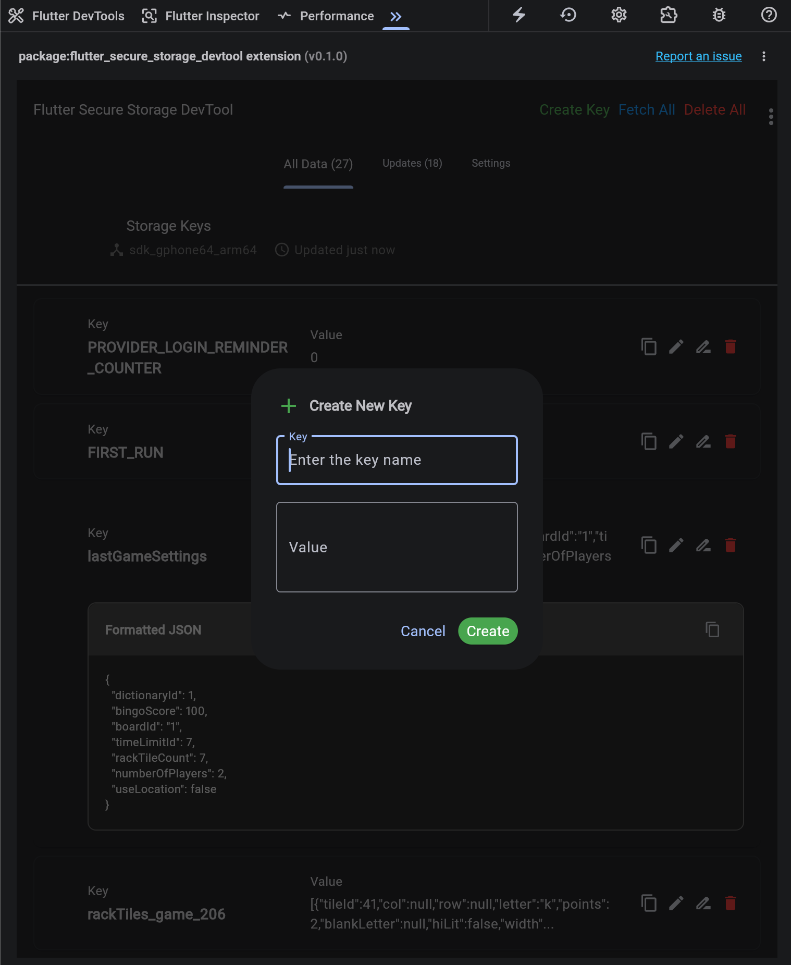Viewport: 791px width, 965px height.
Task: Open DevTools settings gear
Action: pos(619,15)
